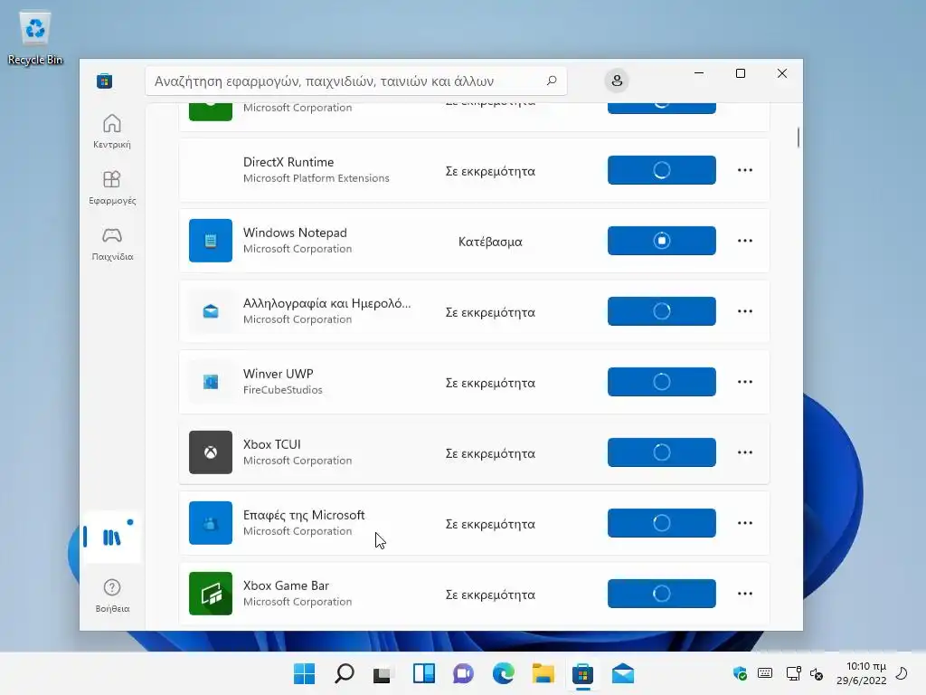Stop the Windows Notepad download

661,241
